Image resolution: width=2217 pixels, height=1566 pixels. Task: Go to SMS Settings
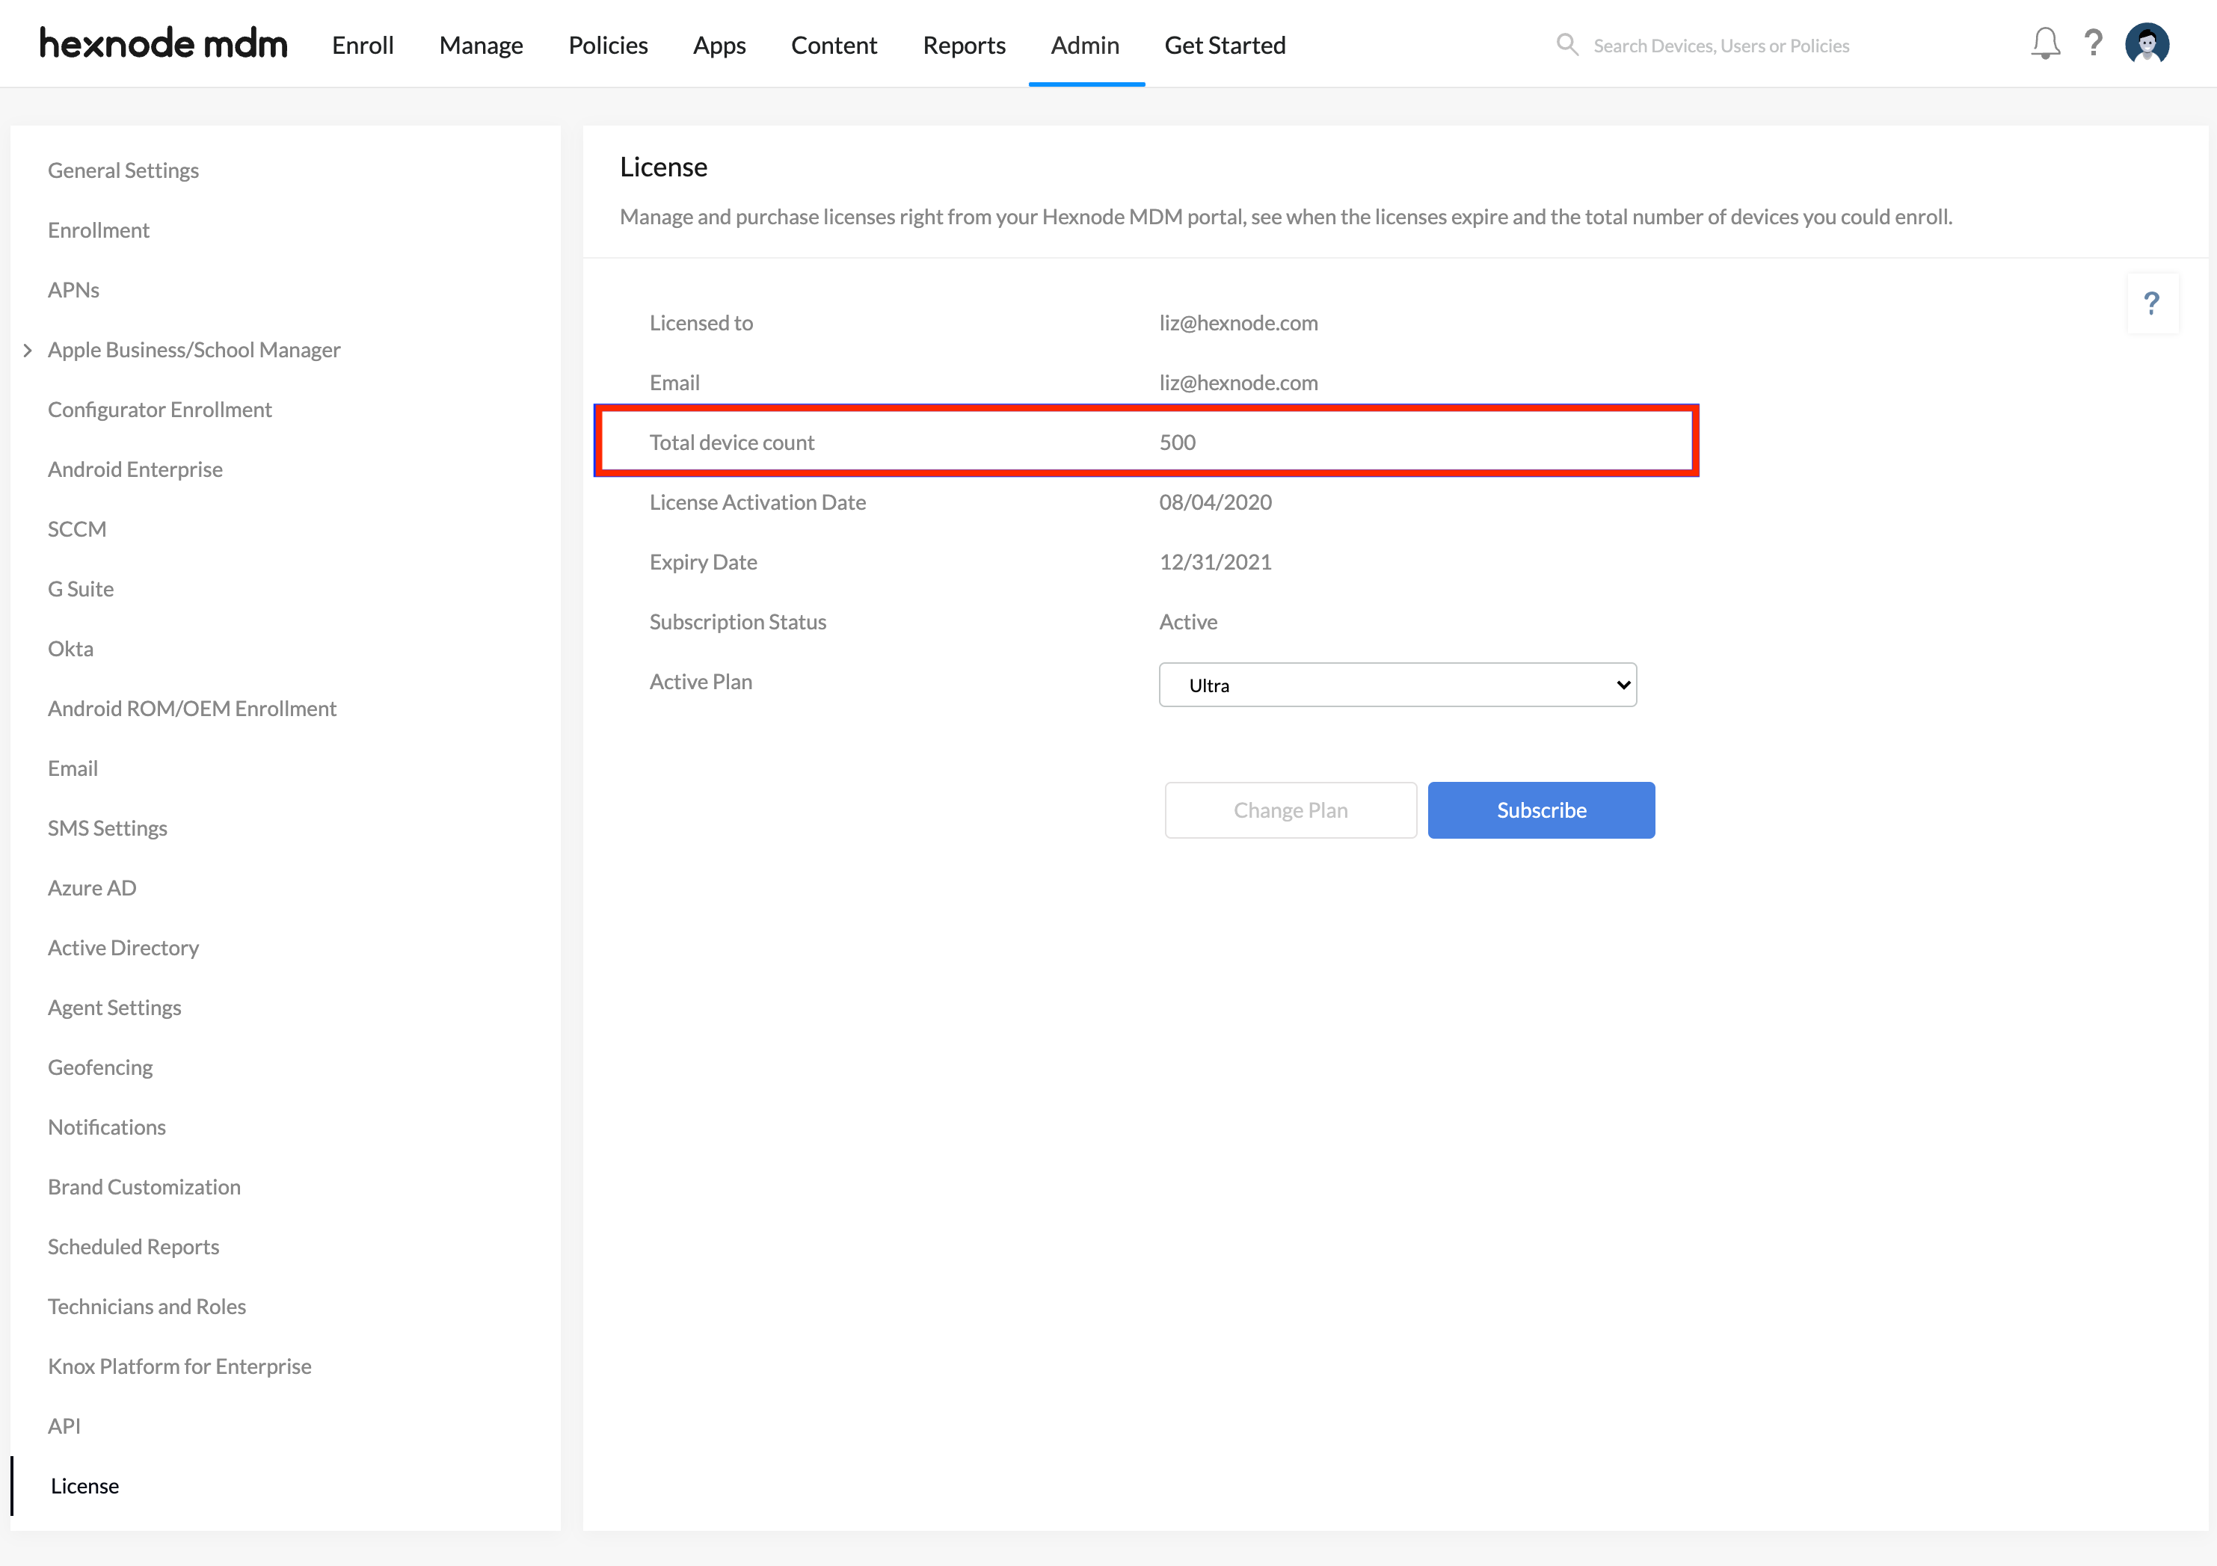coord(107,828)
